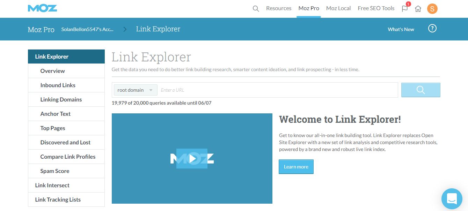This screenshot has width=468, height=211.
Task: Click the Link Explorer page heading
Action: 151,57
